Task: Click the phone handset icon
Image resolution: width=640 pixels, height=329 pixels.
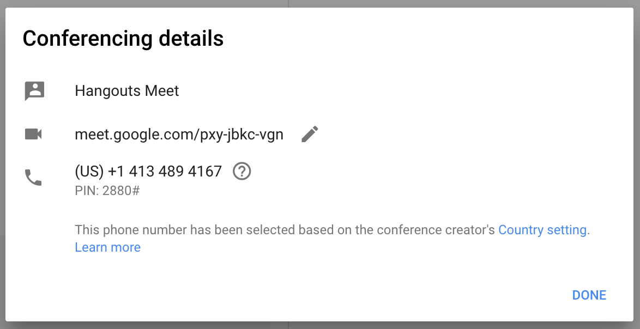Action: click(x=33, y=178)
